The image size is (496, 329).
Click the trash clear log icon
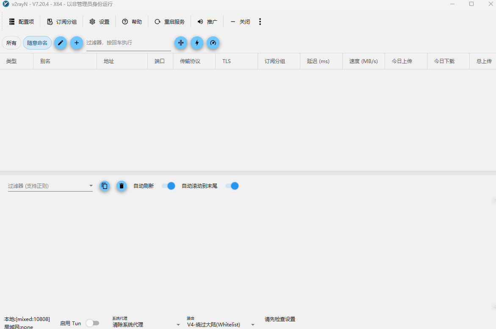(122, 186)
